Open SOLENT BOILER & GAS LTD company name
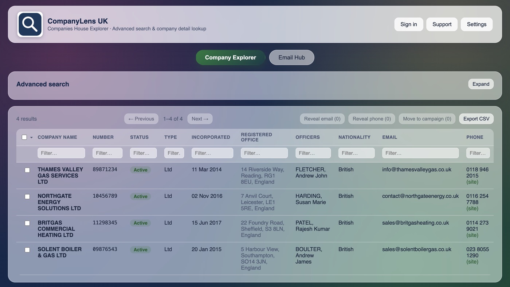 pyautogui.click(x=60, y=252)
